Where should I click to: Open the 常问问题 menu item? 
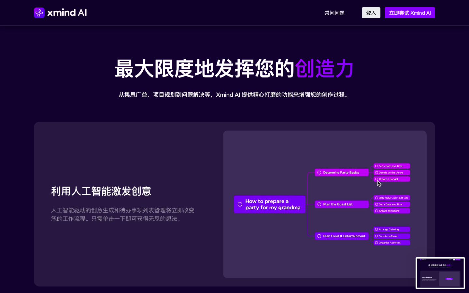(x=334, y=13)
